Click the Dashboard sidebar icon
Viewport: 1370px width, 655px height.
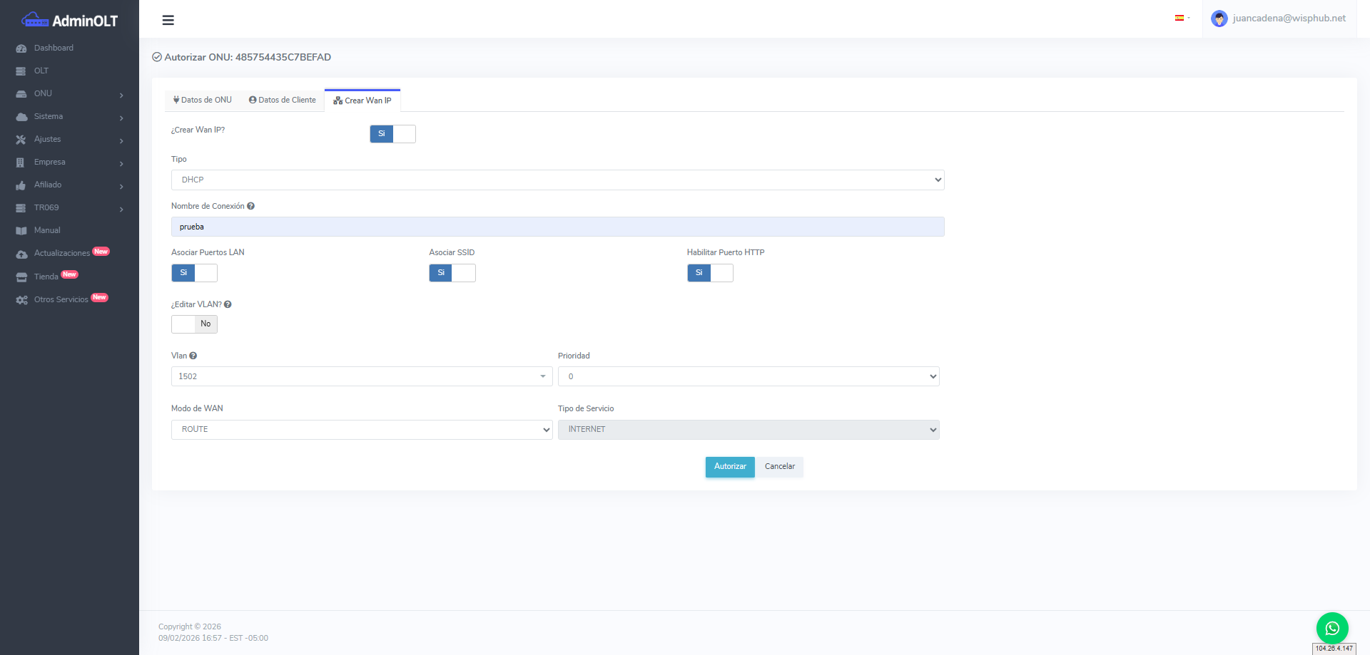(x=21, y=48)
